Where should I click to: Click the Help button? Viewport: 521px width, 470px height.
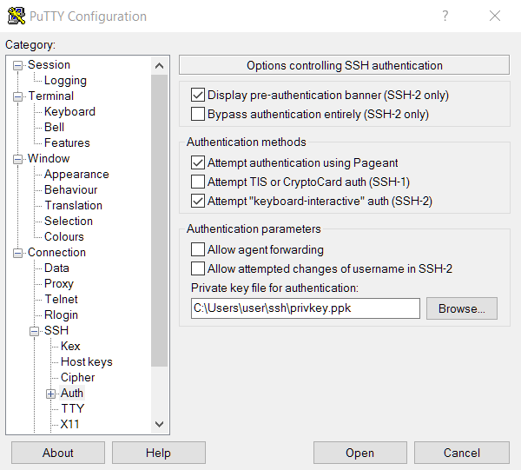tap(159, 453)
